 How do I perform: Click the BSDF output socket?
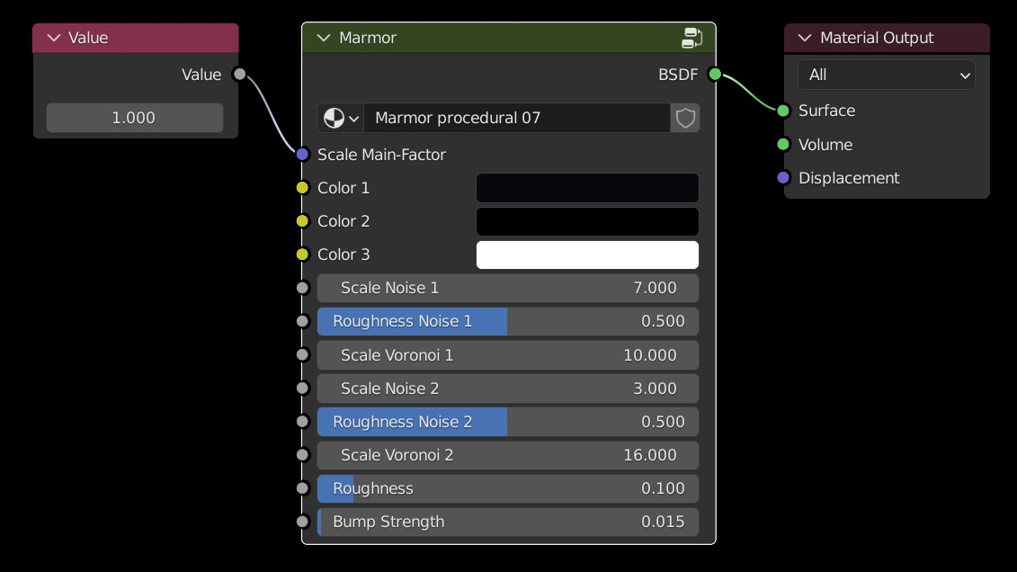click(715, 74)
